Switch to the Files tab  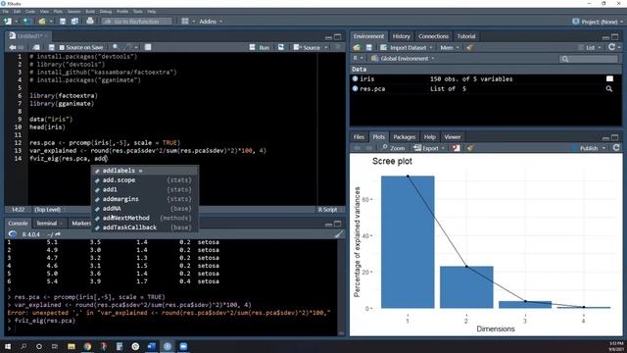[x=359, y=137]
